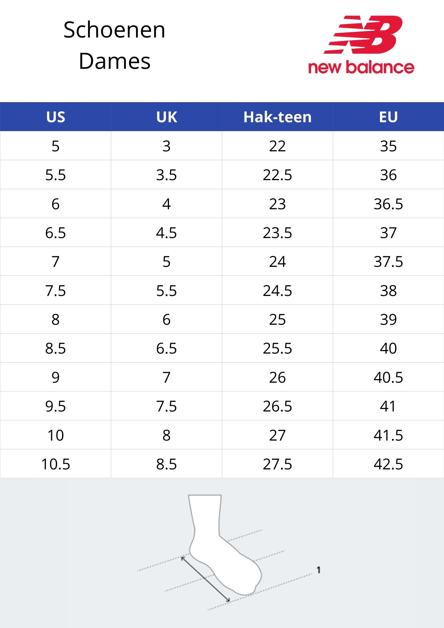
Task: Click the number 1 label beside diagram
Action: point(318,570)
